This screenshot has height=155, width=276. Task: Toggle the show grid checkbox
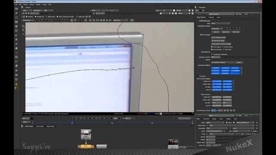click(x=223, y=50)
